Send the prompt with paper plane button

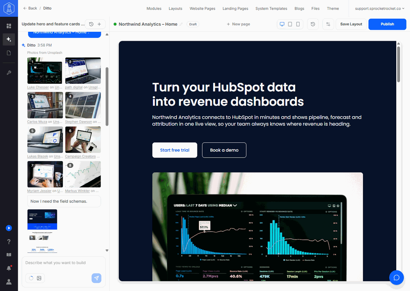pos(96,278)
